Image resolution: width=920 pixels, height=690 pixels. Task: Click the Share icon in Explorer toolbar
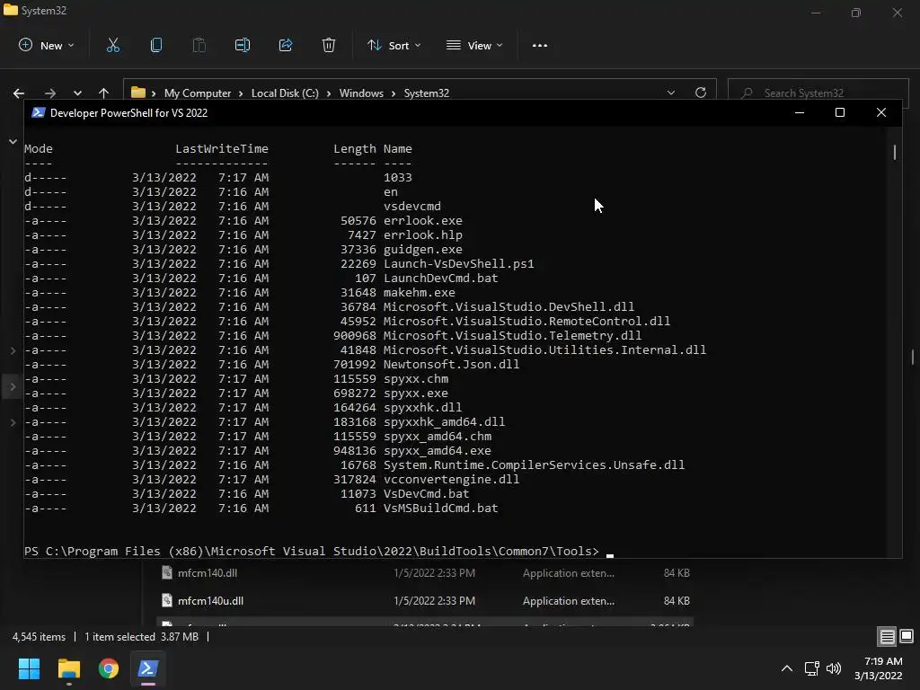pyautogui.click(x=286, y=45)
